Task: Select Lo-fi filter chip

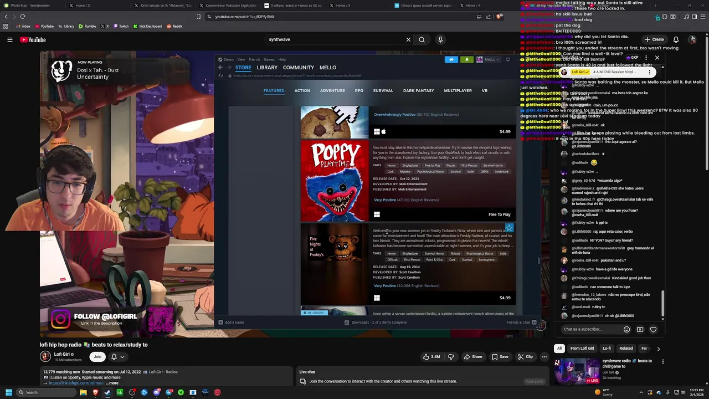Action: pyautogui.click(x=607, y=349)
